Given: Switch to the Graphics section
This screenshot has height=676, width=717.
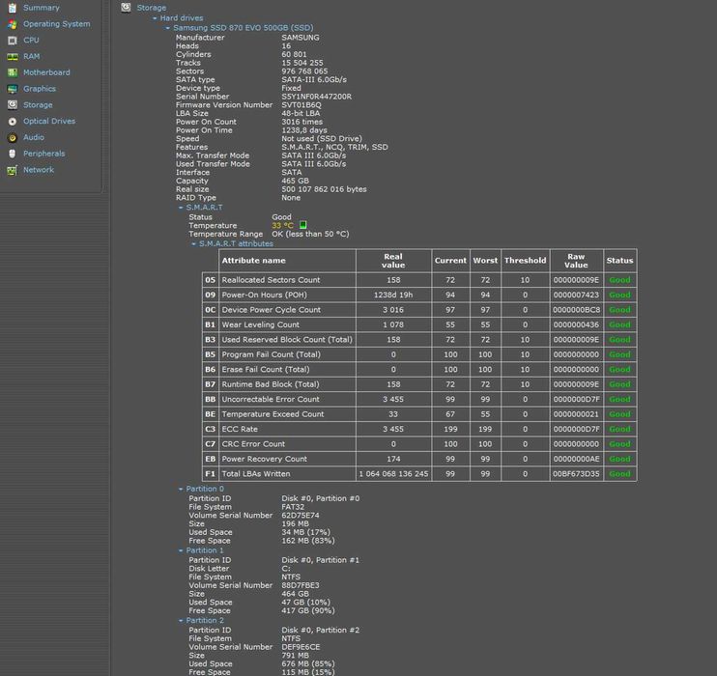Looking at the screenshot, I should (x=40, y=89).
